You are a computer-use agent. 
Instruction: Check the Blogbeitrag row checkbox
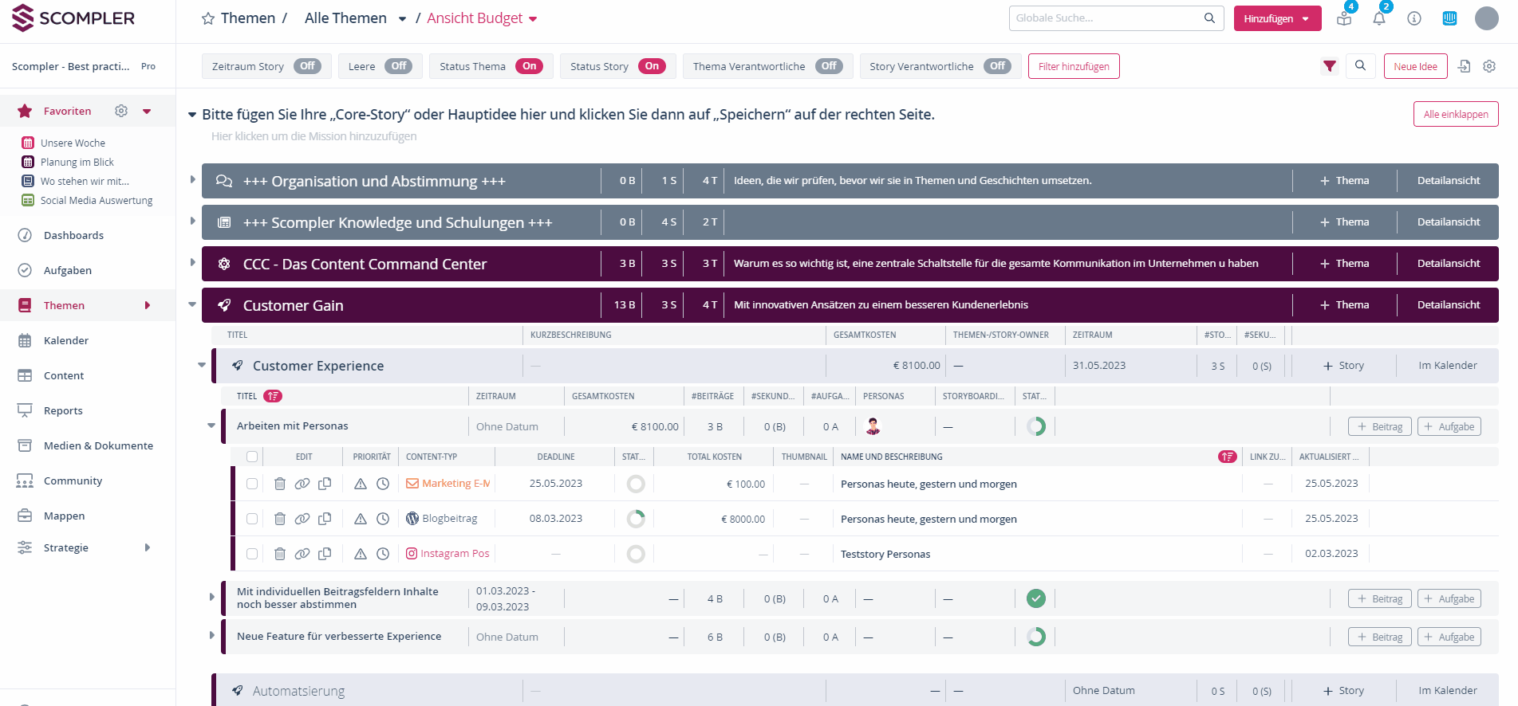[x=252, y=519]
